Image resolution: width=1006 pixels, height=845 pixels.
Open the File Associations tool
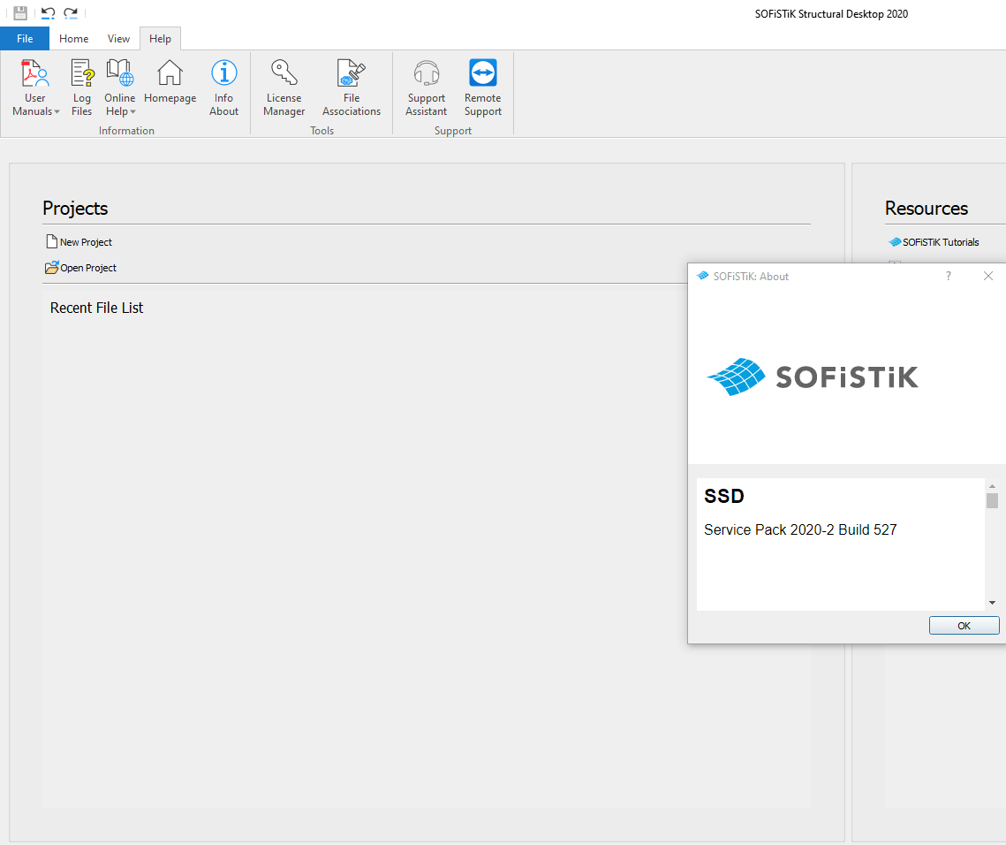click(x=351, y=86)
